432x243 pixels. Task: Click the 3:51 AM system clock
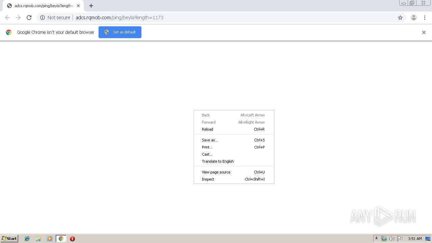[x=415, y=239]
